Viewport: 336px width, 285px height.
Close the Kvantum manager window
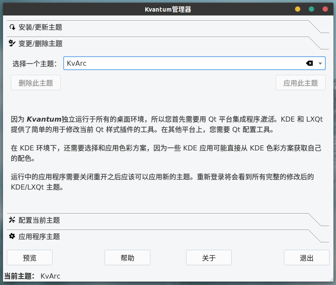(325, 9)
